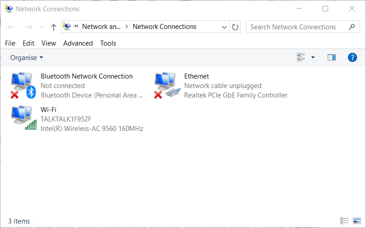Switch to large icons view in status bar
The width and height of the screenshot is (366, 228).
click(x=357, y=221)
